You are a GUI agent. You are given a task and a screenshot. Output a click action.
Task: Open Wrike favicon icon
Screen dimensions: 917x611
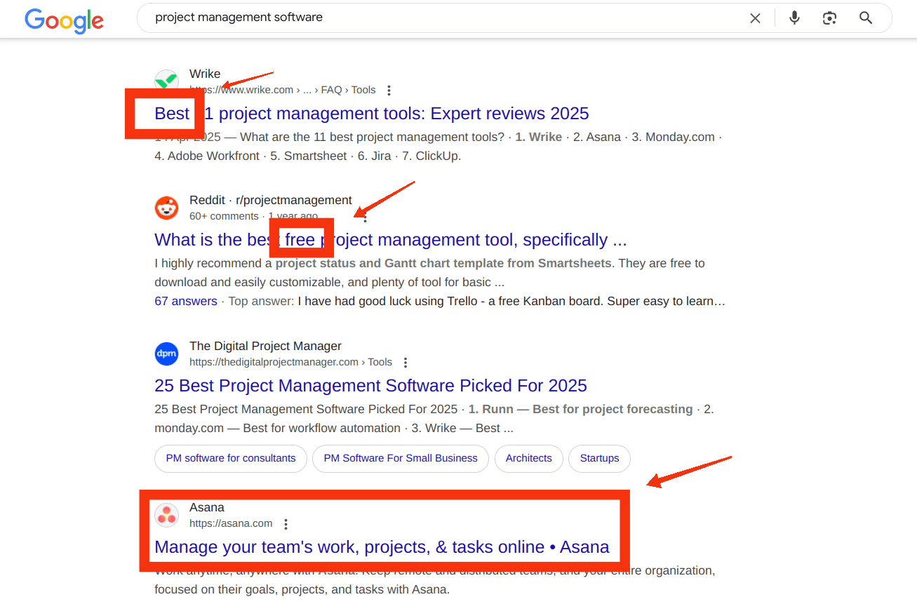[166, 81]
